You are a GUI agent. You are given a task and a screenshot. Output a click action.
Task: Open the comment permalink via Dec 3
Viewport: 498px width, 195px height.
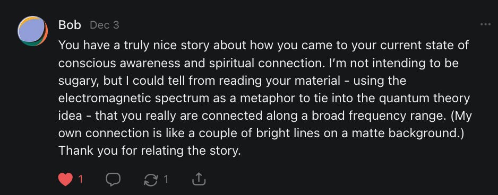104,25
